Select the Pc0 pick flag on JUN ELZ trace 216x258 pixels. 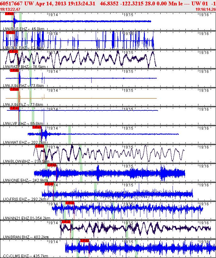[14, 89]
